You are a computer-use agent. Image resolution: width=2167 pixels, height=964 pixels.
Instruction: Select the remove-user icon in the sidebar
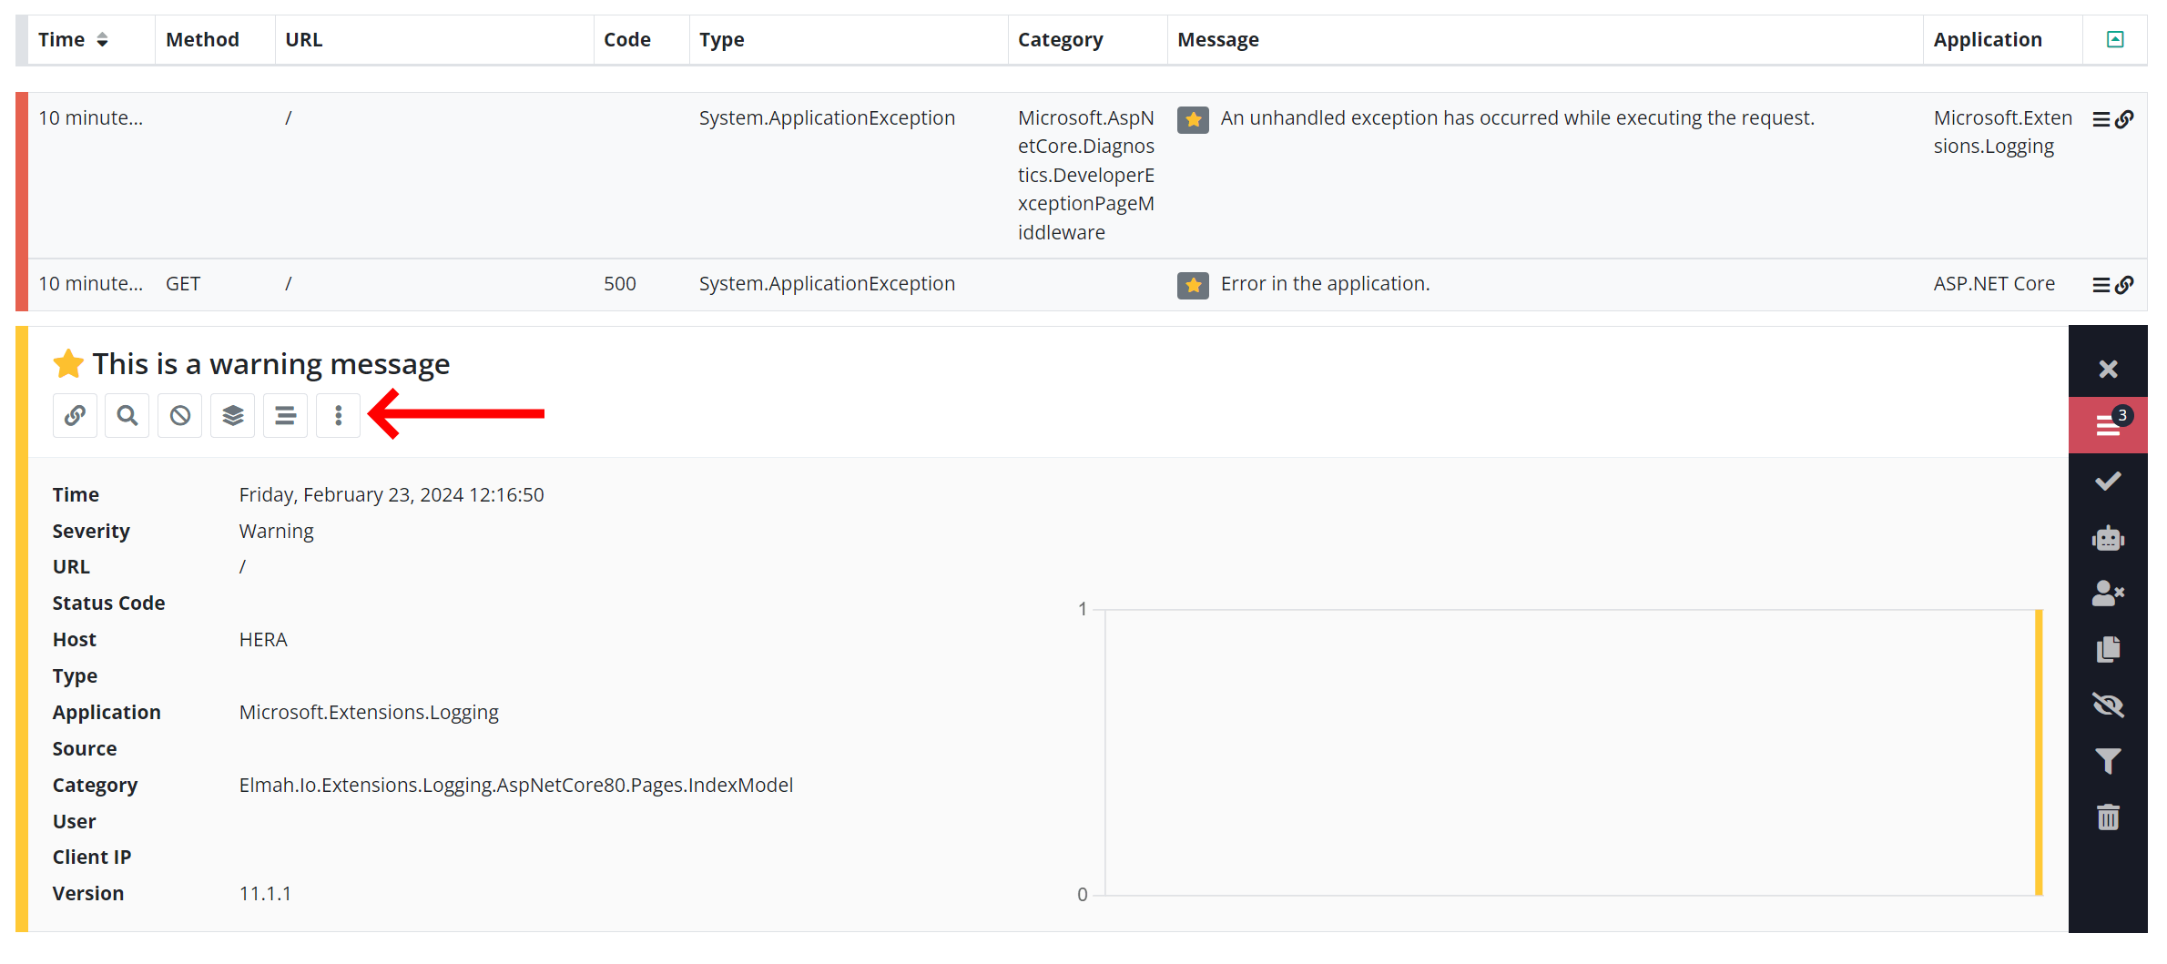(2108, 594)
